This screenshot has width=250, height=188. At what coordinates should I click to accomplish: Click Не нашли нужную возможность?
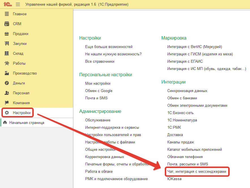pyautogui.click(x=113, y=54)
